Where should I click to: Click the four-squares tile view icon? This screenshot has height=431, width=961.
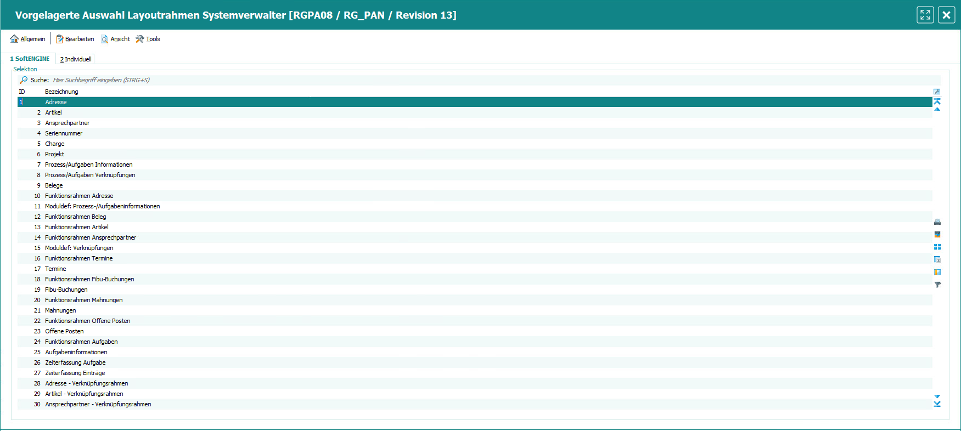click(x=937, y=247)
